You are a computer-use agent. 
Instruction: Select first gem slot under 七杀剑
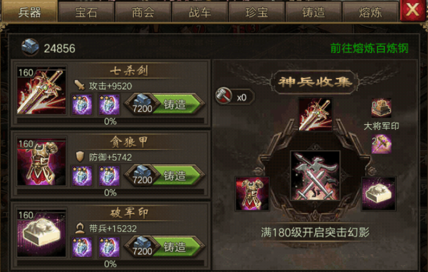click(82, 105)
